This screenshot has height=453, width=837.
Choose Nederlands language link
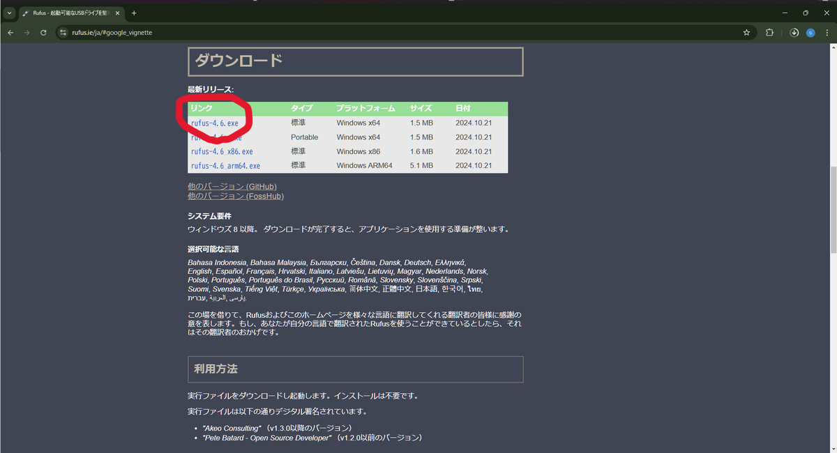coord(444,270)
